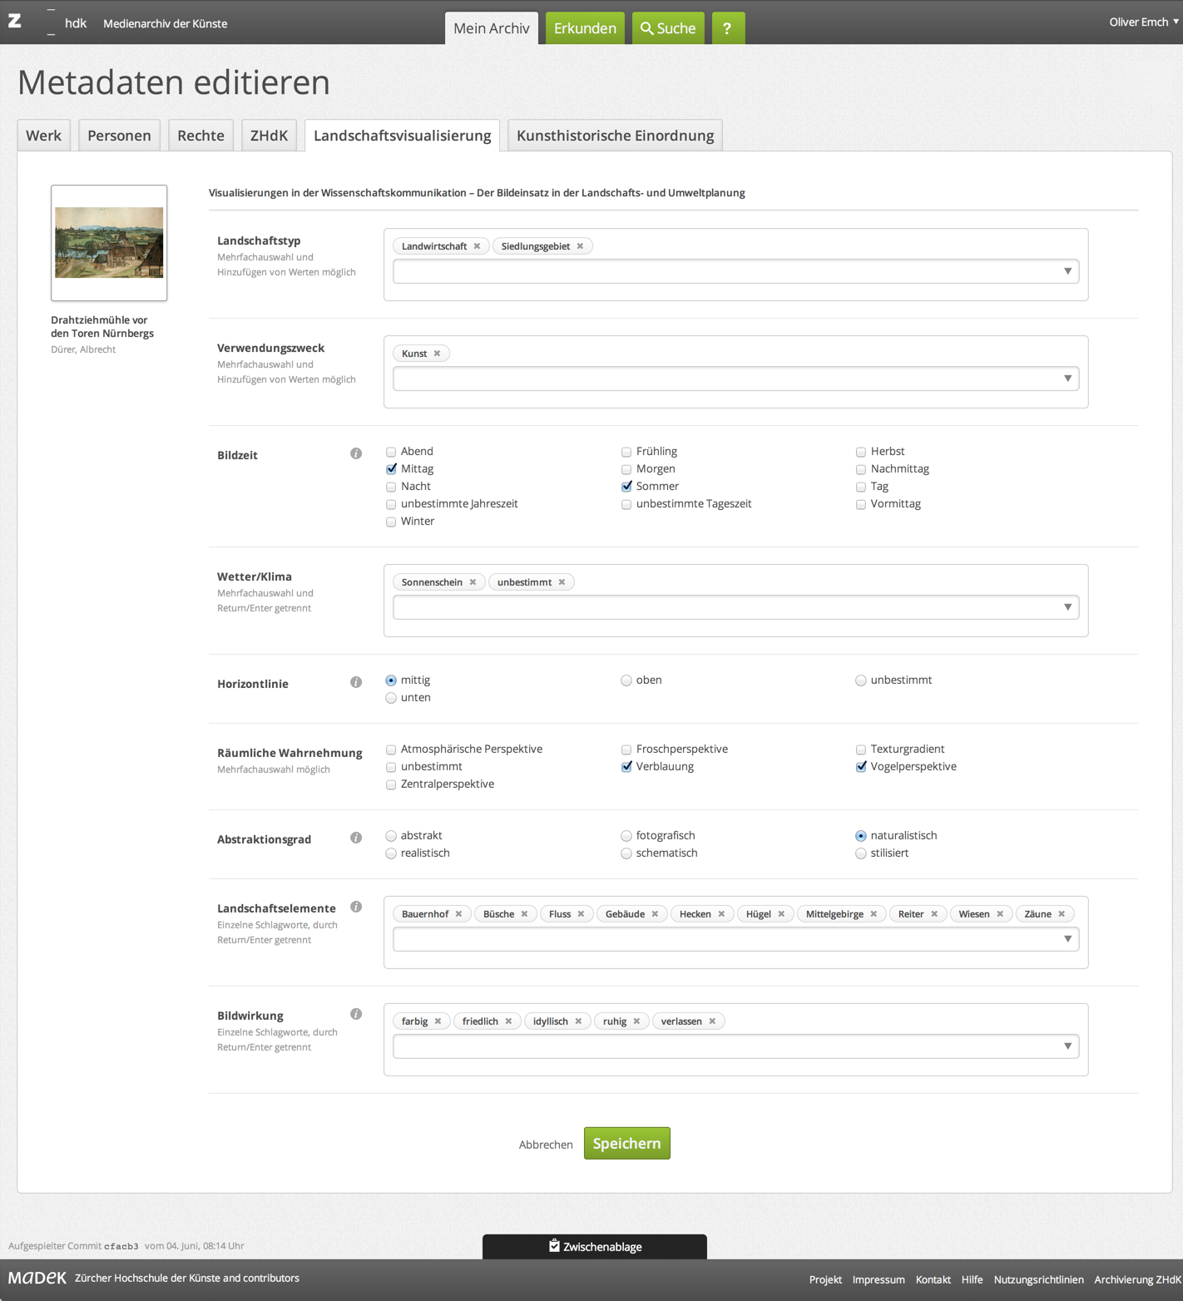Delete the Reiter tag from Landschaftselemente
Screen dimensions: 1183x1301
934,914
